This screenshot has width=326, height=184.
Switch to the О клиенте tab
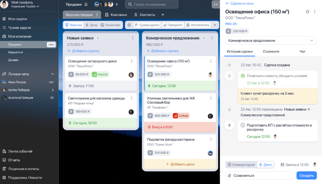click(x=271, y=51)
